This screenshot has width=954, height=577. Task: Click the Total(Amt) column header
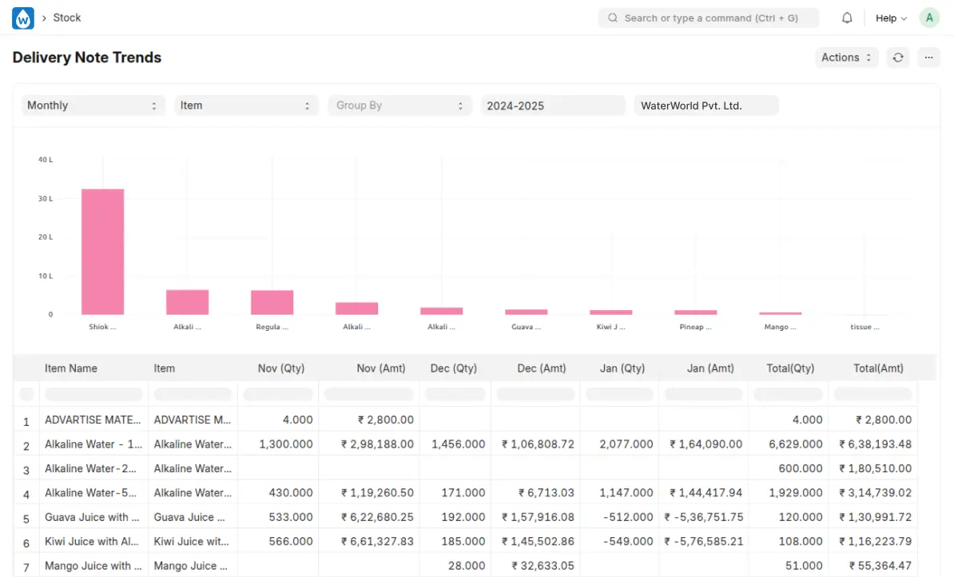[878, 368]
